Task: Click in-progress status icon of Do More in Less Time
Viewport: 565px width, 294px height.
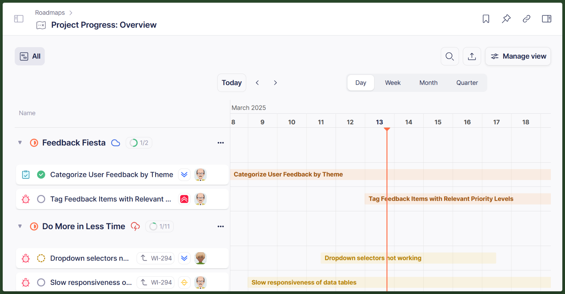Action: point(34,226)
